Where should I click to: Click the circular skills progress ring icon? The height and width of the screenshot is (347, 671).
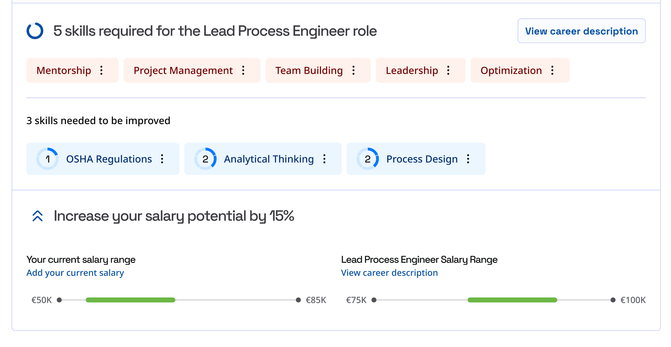(x=35, y=31)
